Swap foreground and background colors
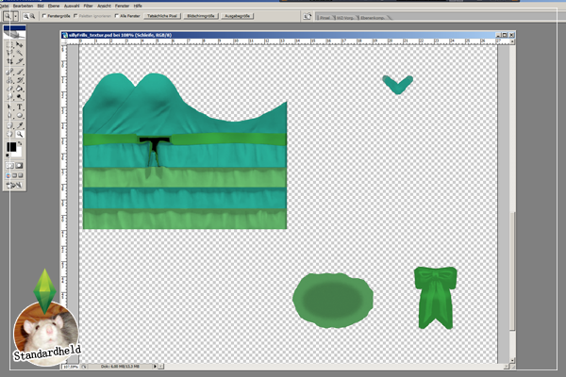This screenshot has width=566, height=377. tap(20, 143)
